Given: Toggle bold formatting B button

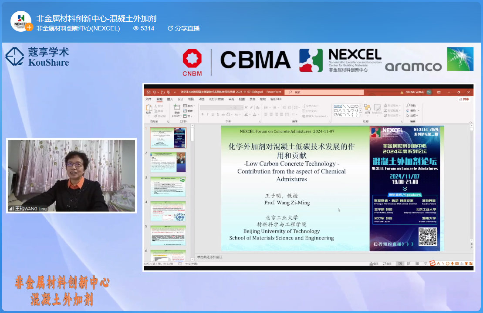Looking at the screenshot, I should coord(202,114).
